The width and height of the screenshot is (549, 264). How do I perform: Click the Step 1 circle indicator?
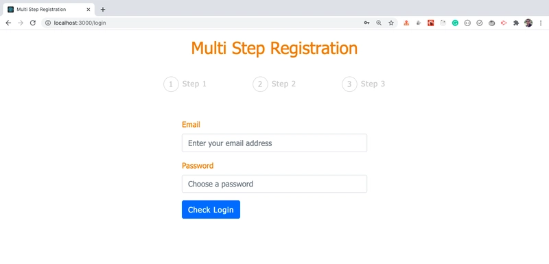(x=171, y=84)
